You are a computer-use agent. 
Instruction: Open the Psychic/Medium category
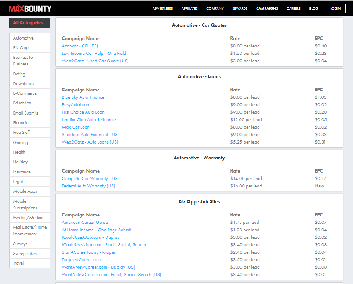coord(30,218)
